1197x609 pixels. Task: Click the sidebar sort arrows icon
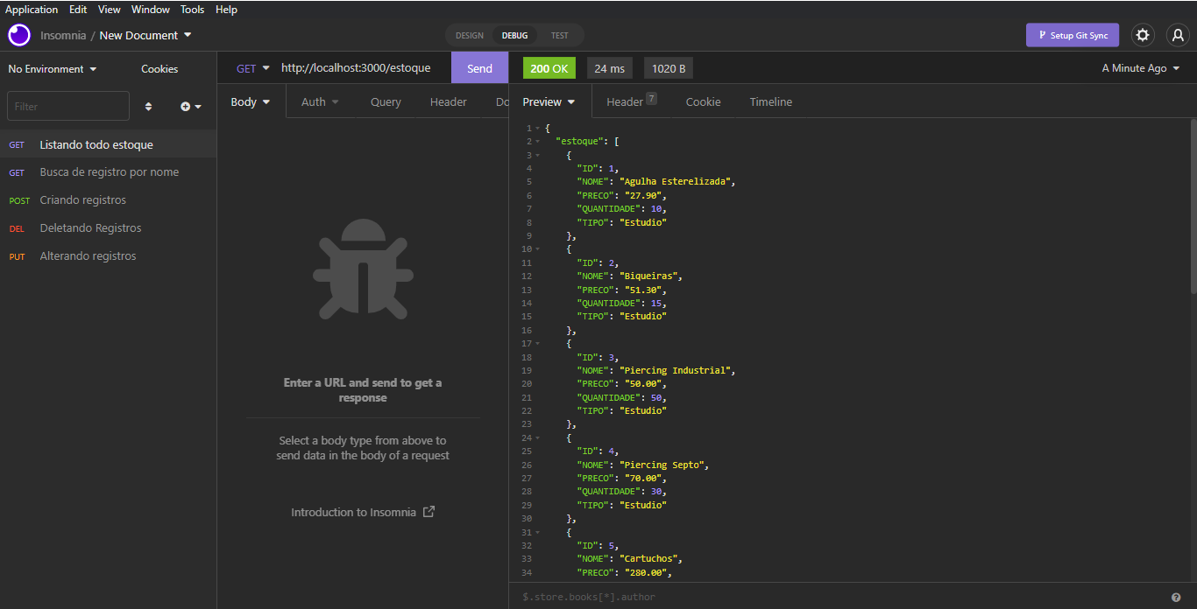pyautogui.click(x=149, y=106)
